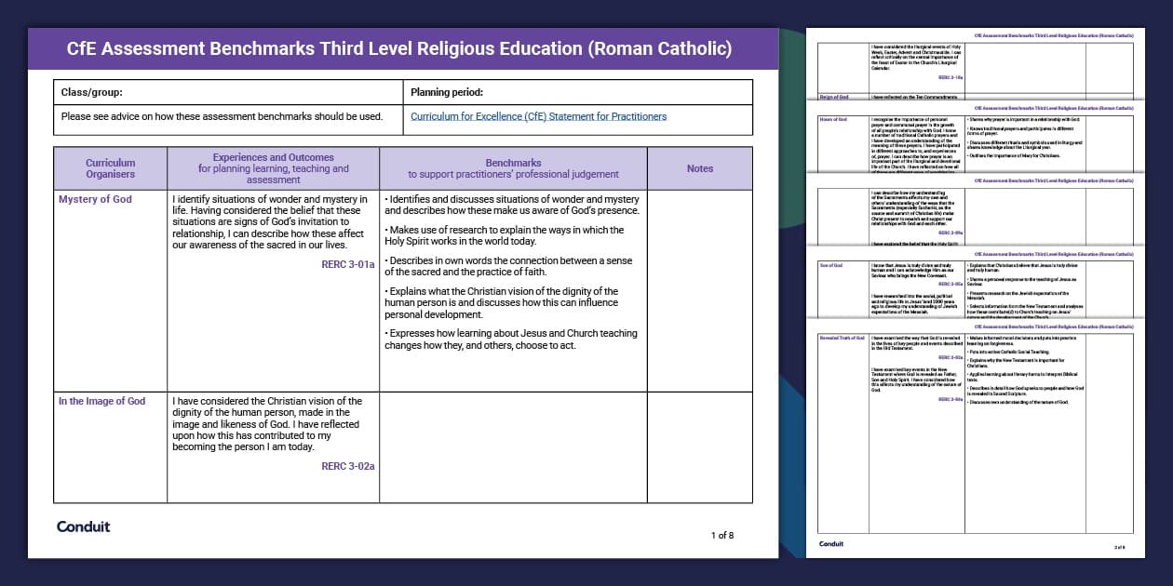This screenshot has width=1173, height=586.
Task: Click the Conduit logo at bottom left
Action: pyautogui.click(x=84, y=526)
